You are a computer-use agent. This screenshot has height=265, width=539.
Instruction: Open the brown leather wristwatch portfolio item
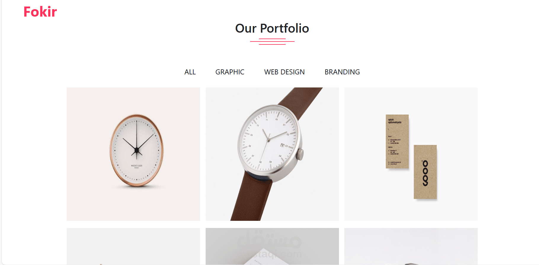pos(272,154)
